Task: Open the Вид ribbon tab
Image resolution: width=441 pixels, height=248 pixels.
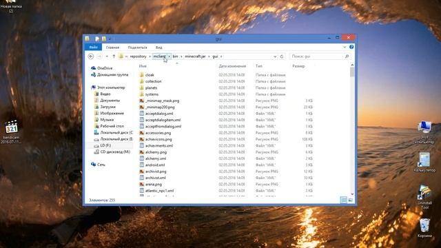Action: pyautogui.click(x=159, y=48)
